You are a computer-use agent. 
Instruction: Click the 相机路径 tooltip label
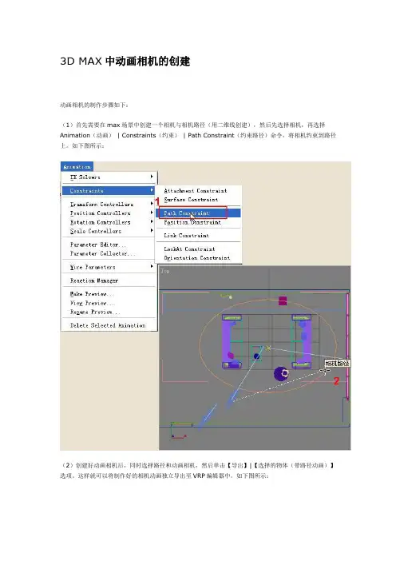337,363
